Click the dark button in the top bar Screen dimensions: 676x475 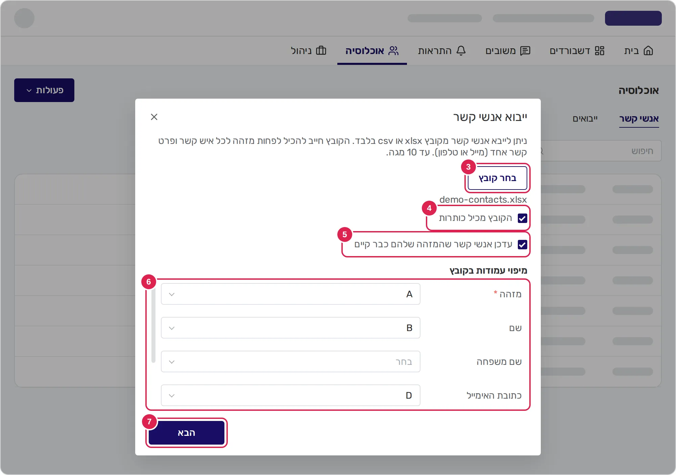pyautogui.click(x=633, y=18)
